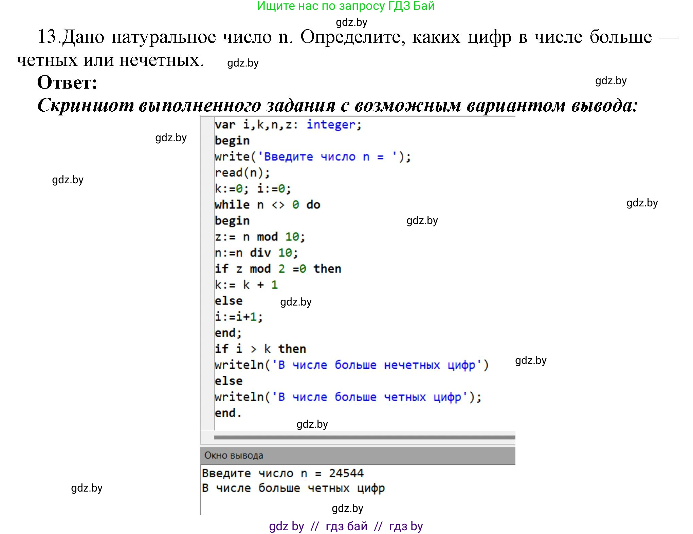Screen dimensions: 693x534
Task: Click the z:= n mod 10 statement
Action: click(x=260, y=236)
